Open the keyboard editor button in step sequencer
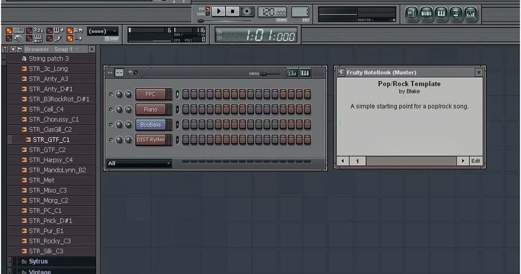 [305, 73]
